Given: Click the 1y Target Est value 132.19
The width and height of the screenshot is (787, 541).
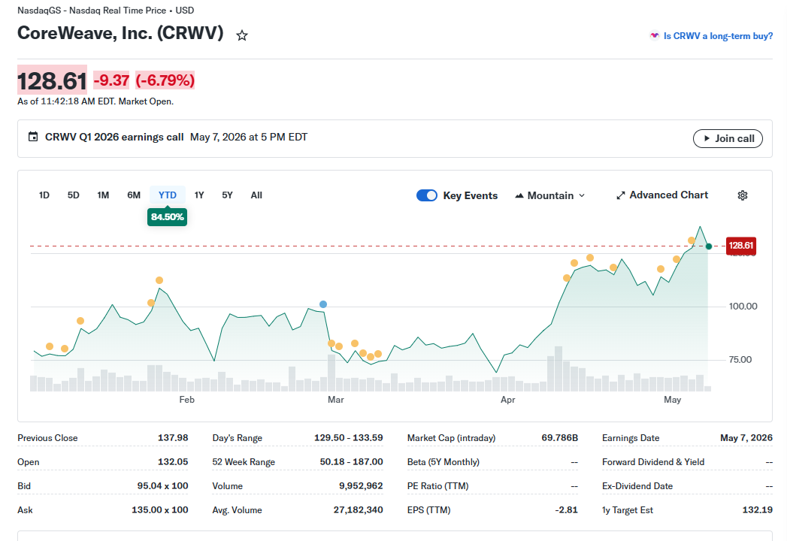Looking at the screenshot, I should coord(758,510).
